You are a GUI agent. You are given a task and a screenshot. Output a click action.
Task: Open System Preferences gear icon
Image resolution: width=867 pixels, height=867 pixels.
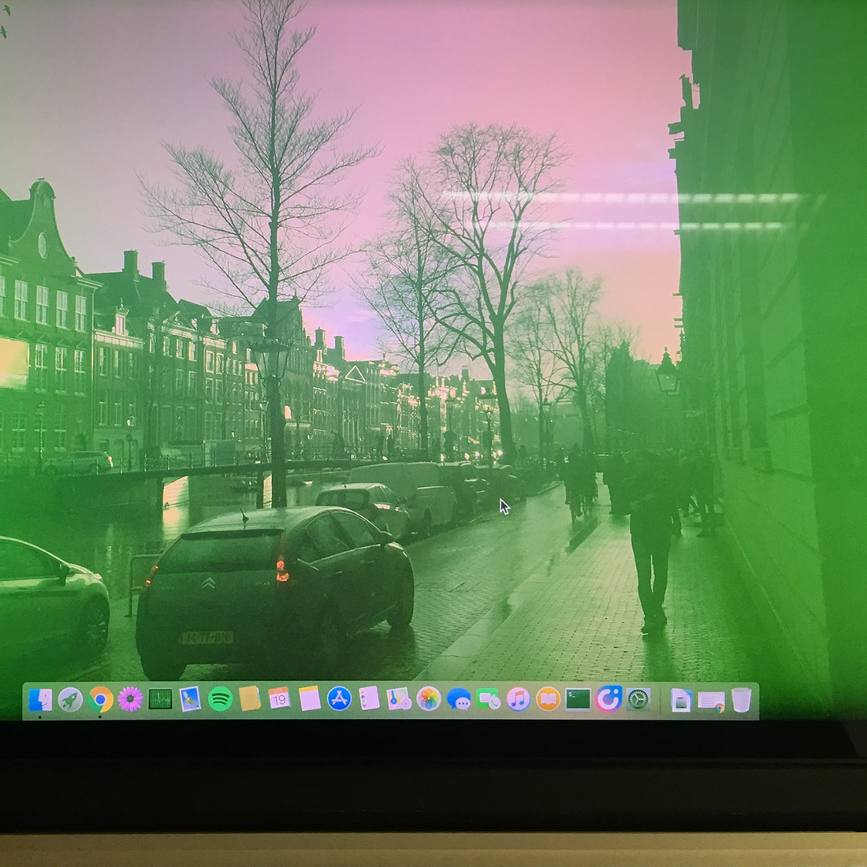tap(638, 699)
